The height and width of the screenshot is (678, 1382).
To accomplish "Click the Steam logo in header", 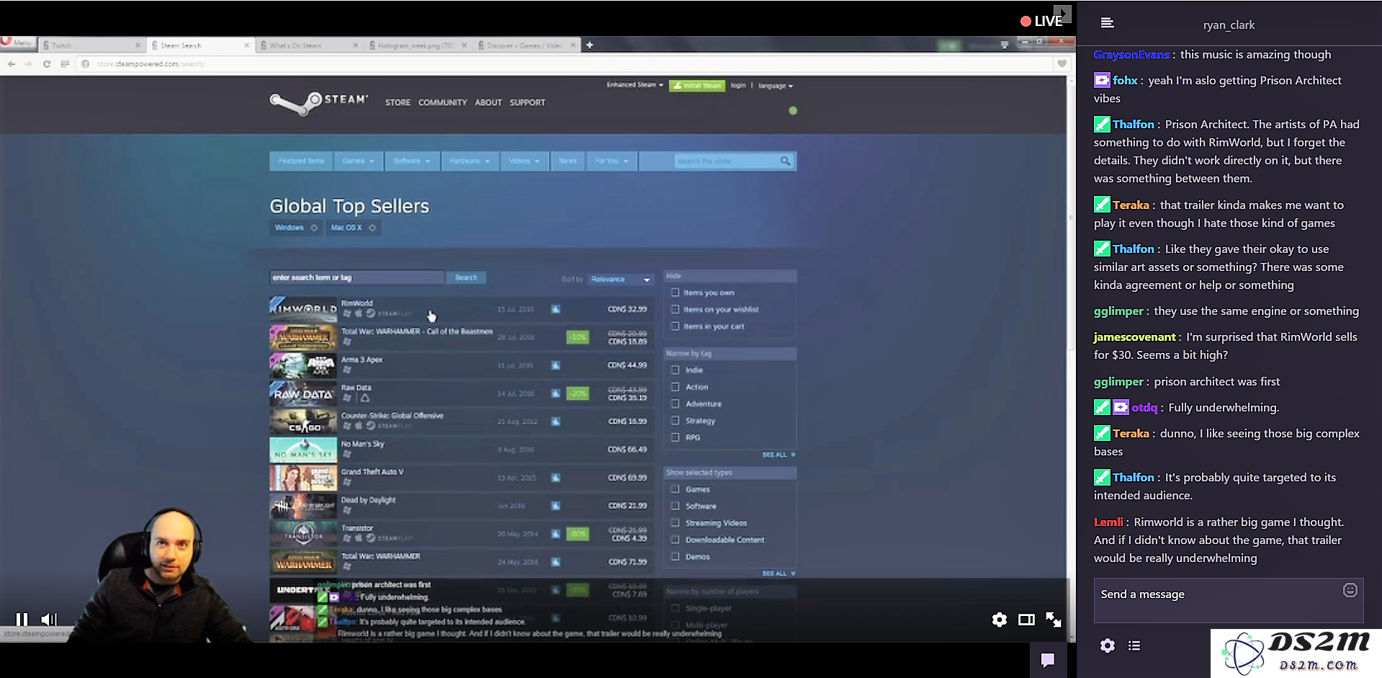I will coord(319,102).
